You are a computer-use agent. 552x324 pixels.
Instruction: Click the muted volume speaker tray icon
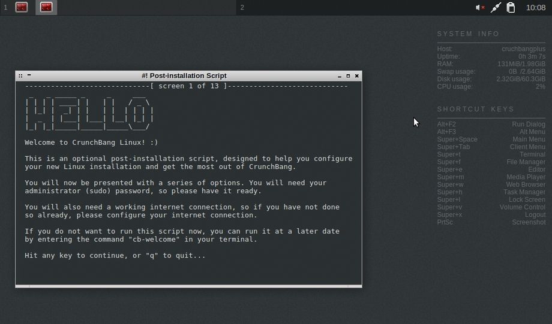480,7
